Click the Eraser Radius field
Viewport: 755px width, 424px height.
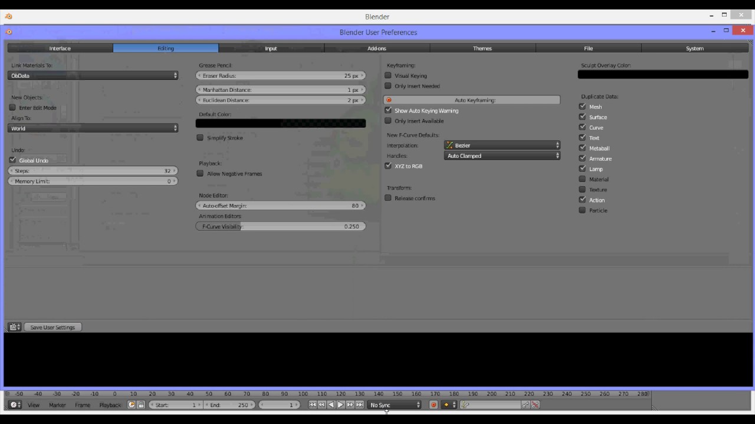(281, 76)
